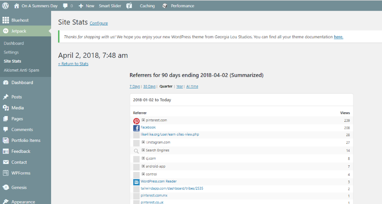The width and height of the screenshot is (382, 204).
Task: Open the Yoast SEO icon
Action: click(129, 6)
